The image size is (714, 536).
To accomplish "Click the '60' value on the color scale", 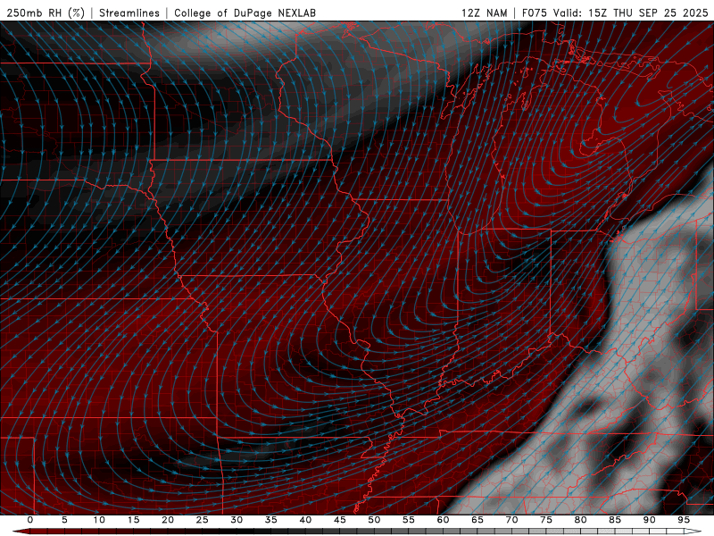I will pyautogui.click(x=443, y=520).
